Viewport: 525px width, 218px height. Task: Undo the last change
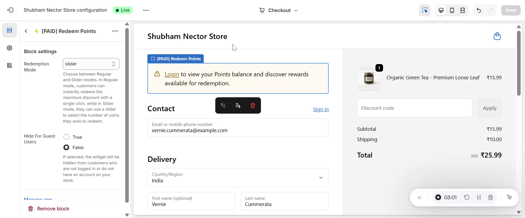click(x=479, y=10)
